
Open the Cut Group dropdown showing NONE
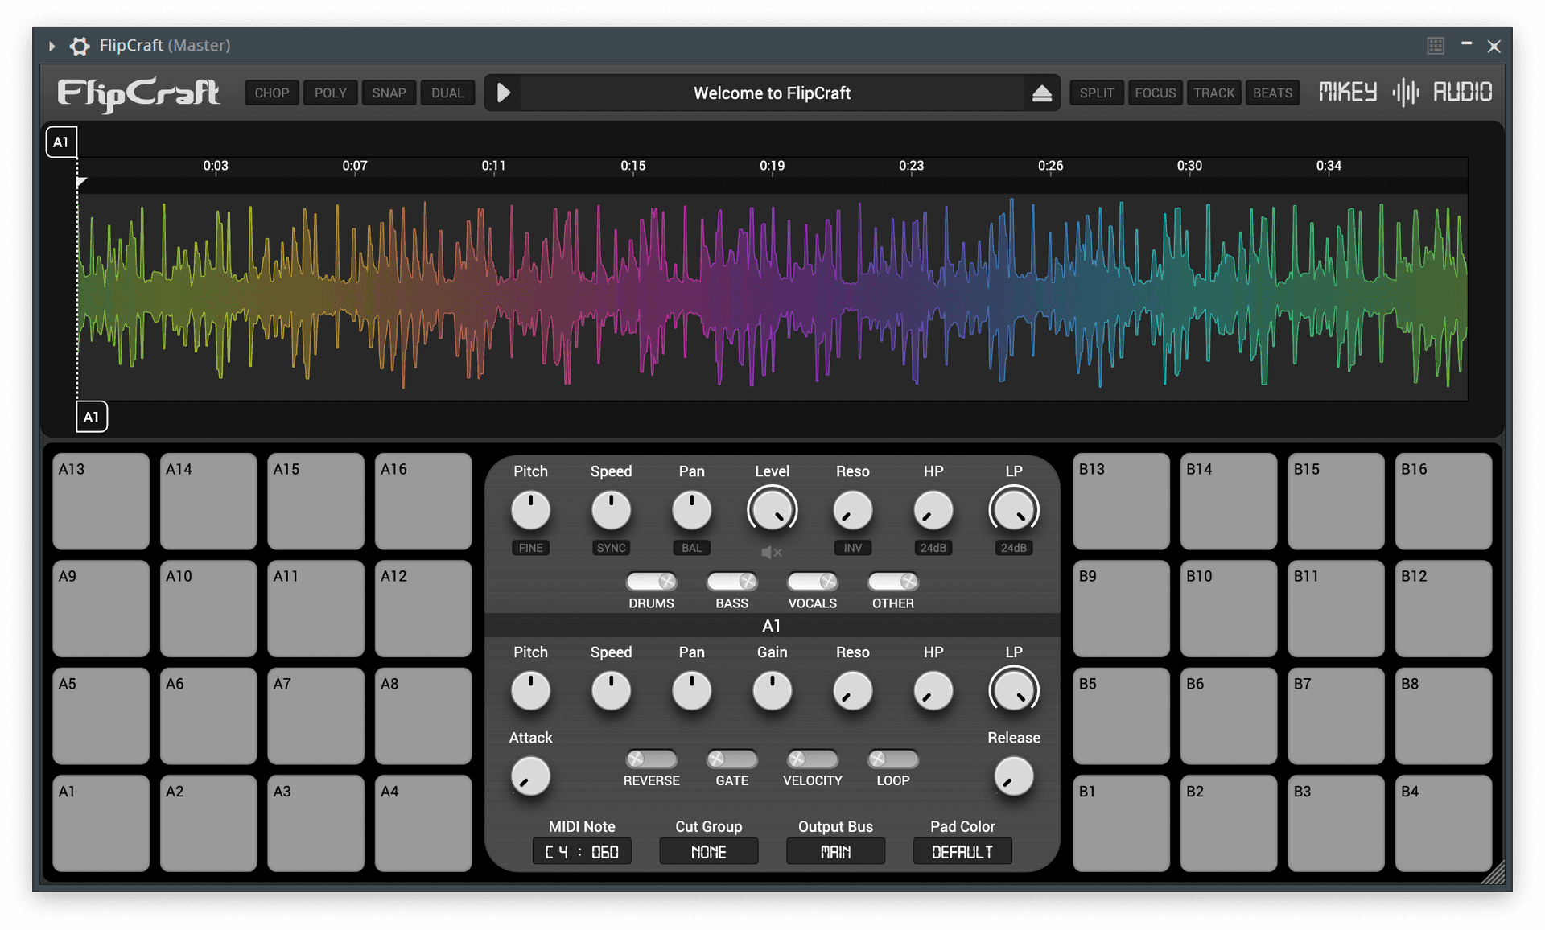click(x=709, y=851)
